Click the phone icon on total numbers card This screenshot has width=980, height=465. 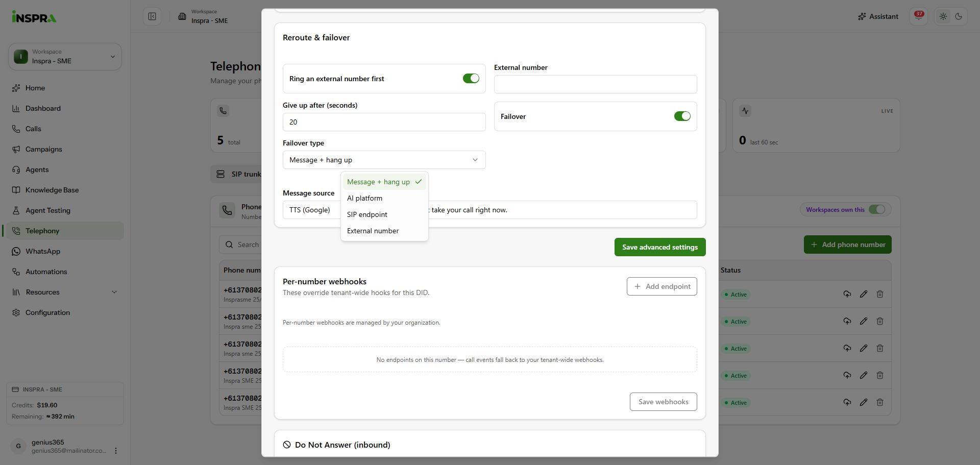pyautogui.click(x=223, y=111)
